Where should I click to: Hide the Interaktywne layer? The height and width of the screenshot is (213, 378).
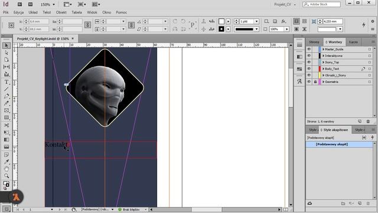(x=309, y=56)
